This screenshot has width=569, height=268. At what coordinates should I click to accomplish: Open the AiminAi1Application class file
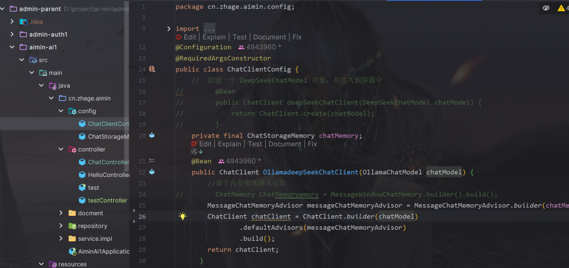(x=103, y=251)
